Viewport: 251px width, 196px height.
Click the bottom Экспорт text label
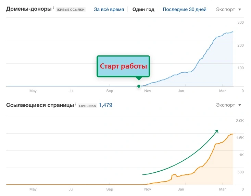click(226, 105)
